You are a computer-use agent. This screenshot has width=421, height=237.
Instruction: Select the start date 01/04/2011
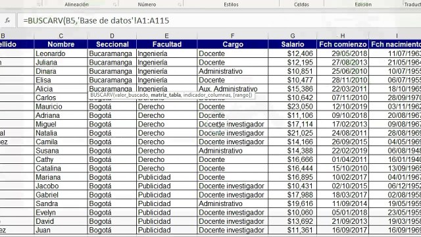click(343, 159)
